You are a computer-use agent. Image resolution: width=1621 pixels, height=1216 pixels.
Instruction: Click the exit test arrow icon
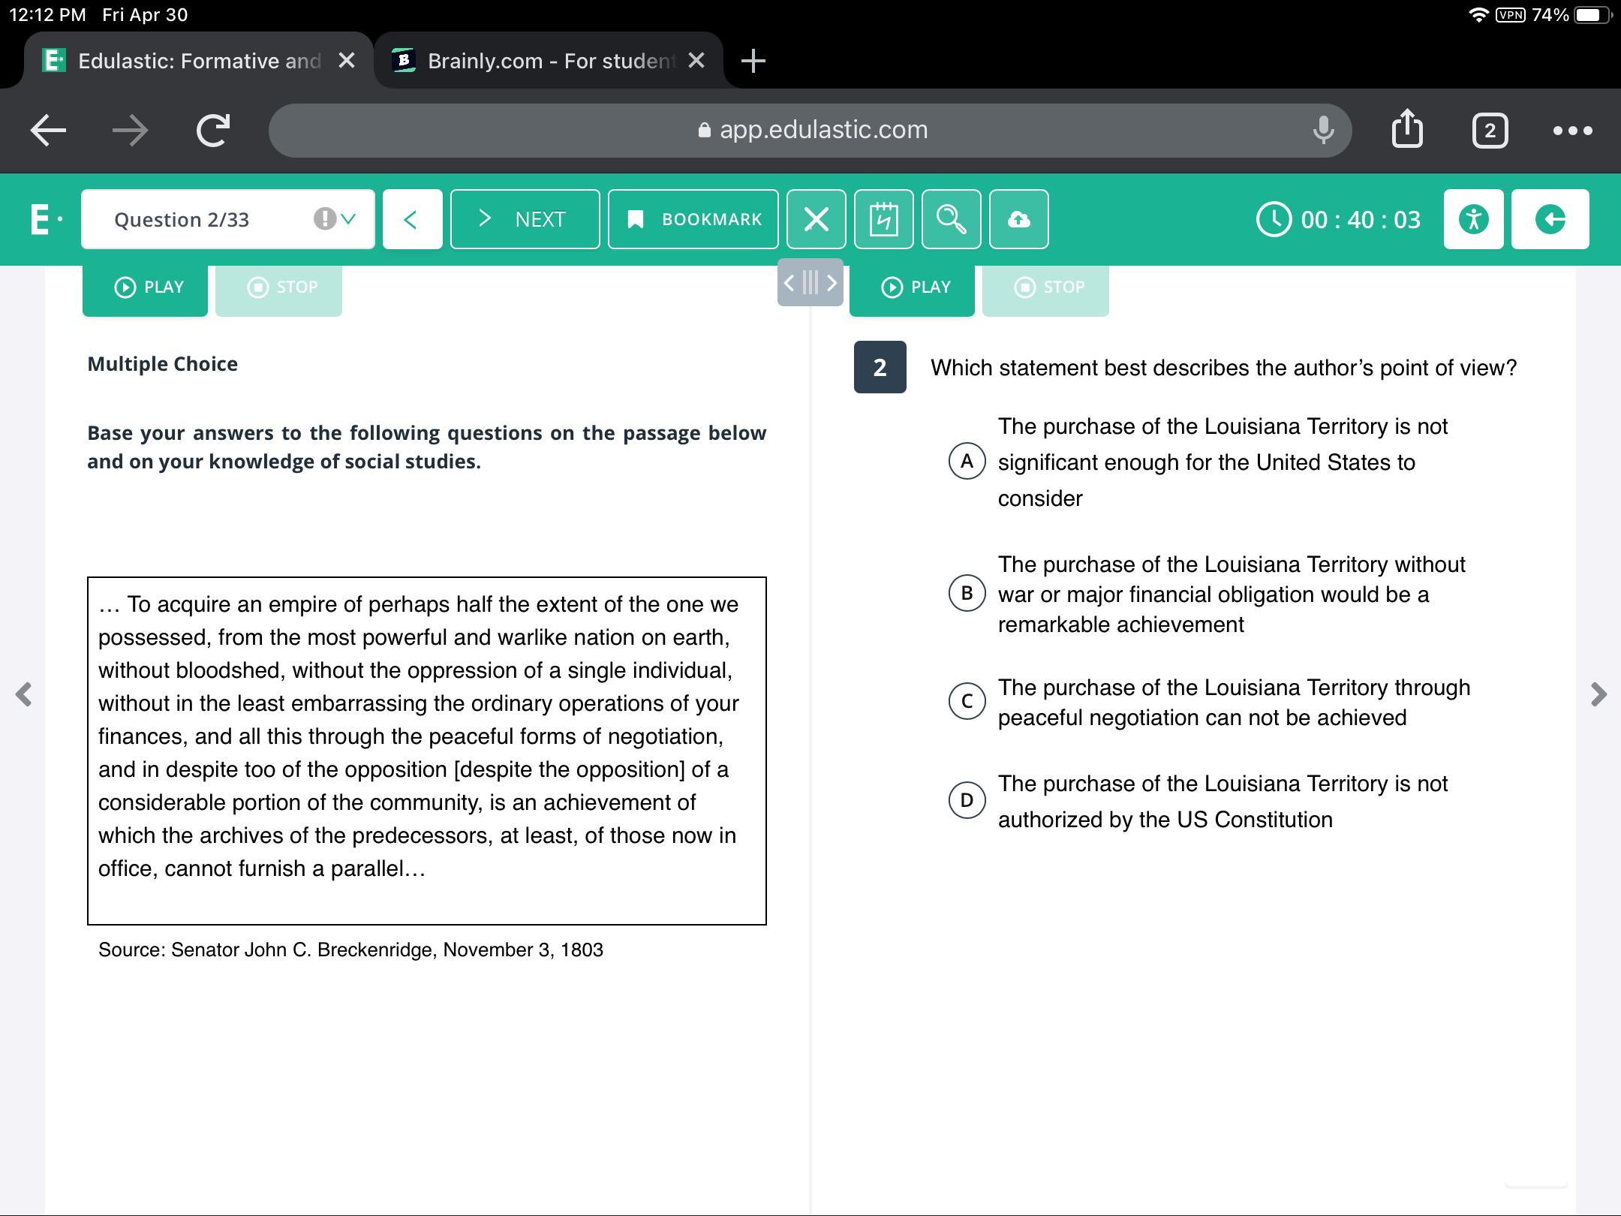[1550, 219]
